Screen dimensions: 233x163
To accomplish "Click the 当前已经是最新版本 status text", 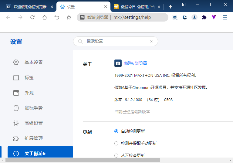I will pos(132,112).
